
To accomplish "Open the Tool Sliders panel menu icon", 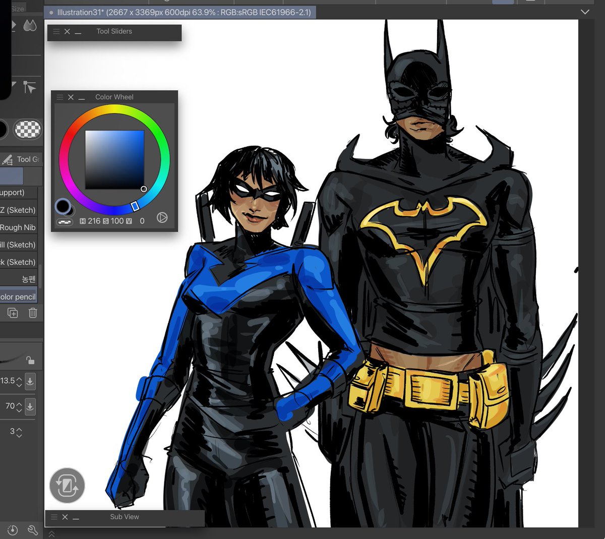I will [x=56, y=32].
